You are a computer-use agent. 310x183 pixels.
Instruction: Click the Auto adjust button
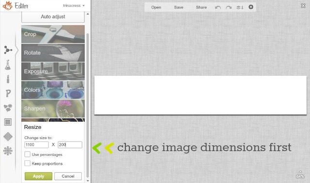coord(53,17)
